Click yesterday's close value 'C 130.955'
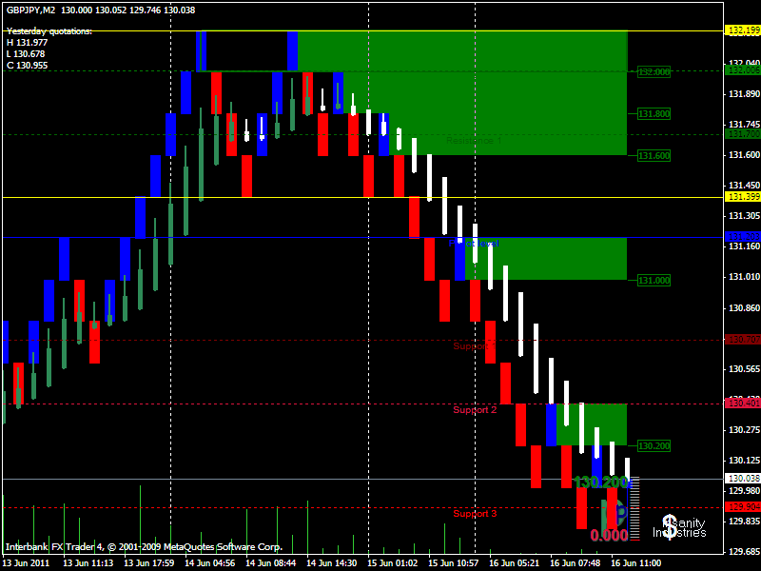Viewport: 761px width, 571px height. [28, 66]
